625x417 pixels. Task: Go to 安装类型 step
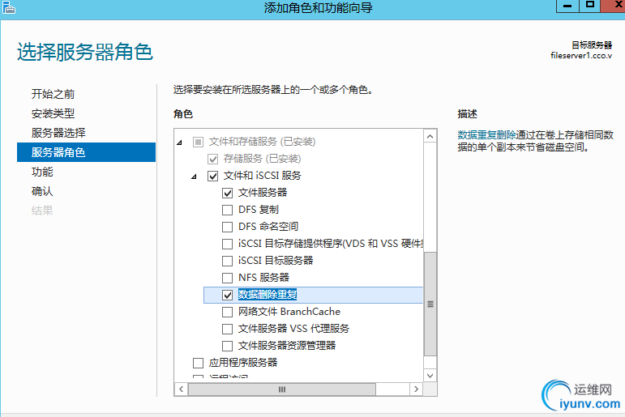pyautogui.click(x=53, y=113)
